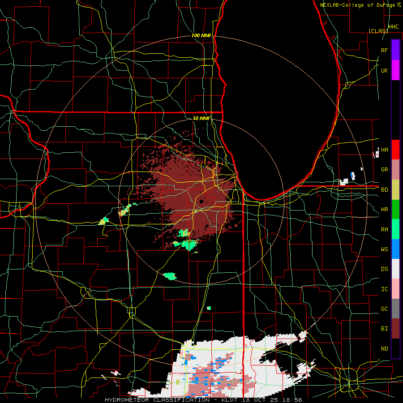
Task: Click the BI legend label
Action: coord(384,329)
